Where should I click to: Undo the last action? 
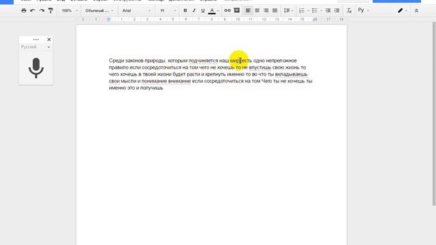tap(33, 11)
